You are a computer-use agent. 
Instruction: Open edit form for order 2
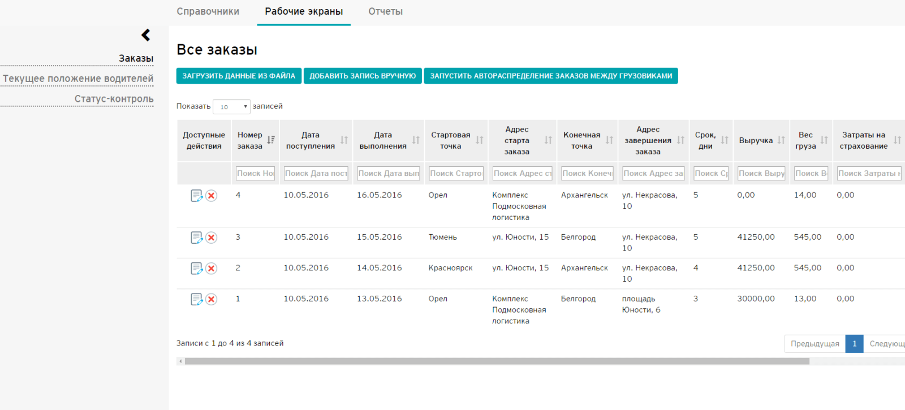197,268
